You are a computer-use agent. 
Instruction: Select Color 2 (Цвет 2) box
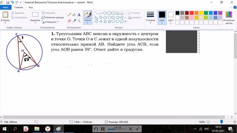[x=171, y=17]
